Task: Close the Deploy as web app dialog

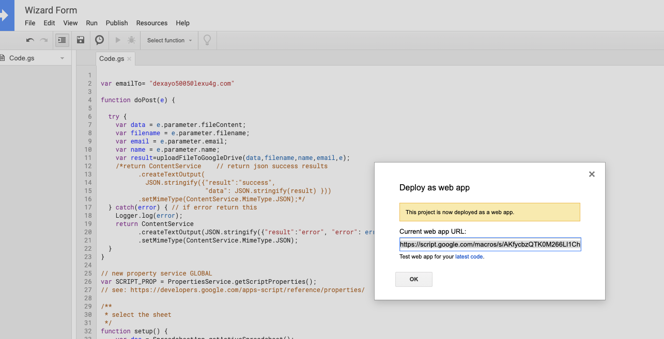Action: (x=592, y=174)
